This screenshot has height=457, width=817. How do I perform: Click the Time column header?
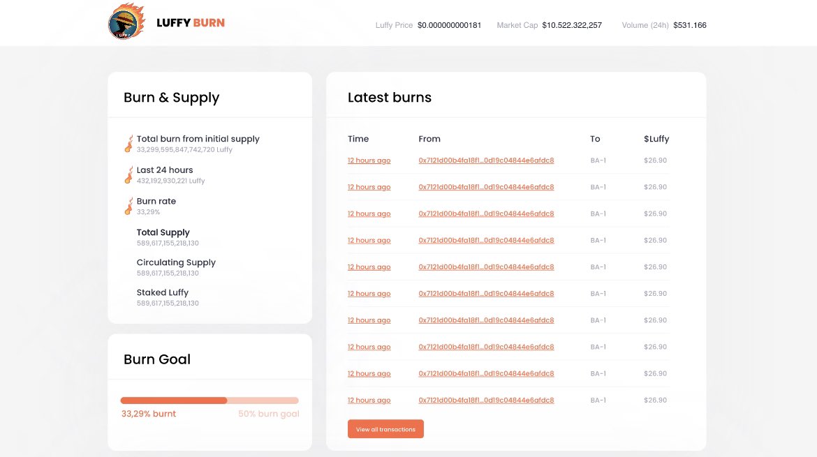click(358, 139)
